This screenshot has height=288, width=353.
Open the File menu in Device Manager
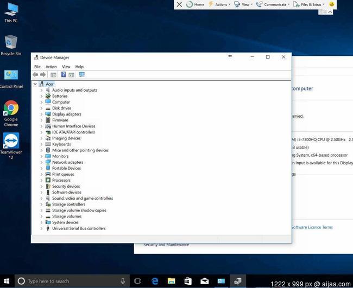[37, 67]
